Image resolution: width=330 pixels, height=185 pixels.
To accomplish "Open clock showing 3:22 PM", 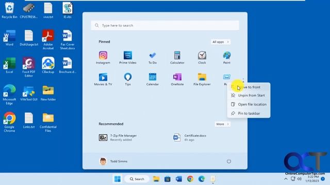I will 312,179.
